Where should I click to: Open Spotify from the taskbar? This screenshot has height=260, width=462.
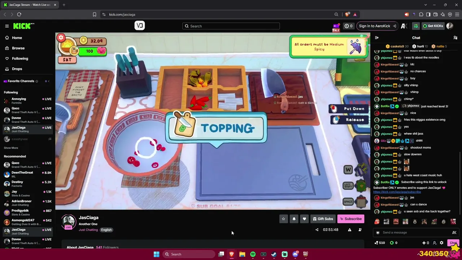point(253,254)
